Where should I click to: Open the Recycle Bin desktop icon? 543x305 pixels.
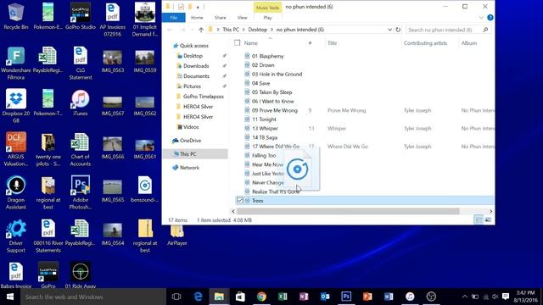(x=15, y=16)
